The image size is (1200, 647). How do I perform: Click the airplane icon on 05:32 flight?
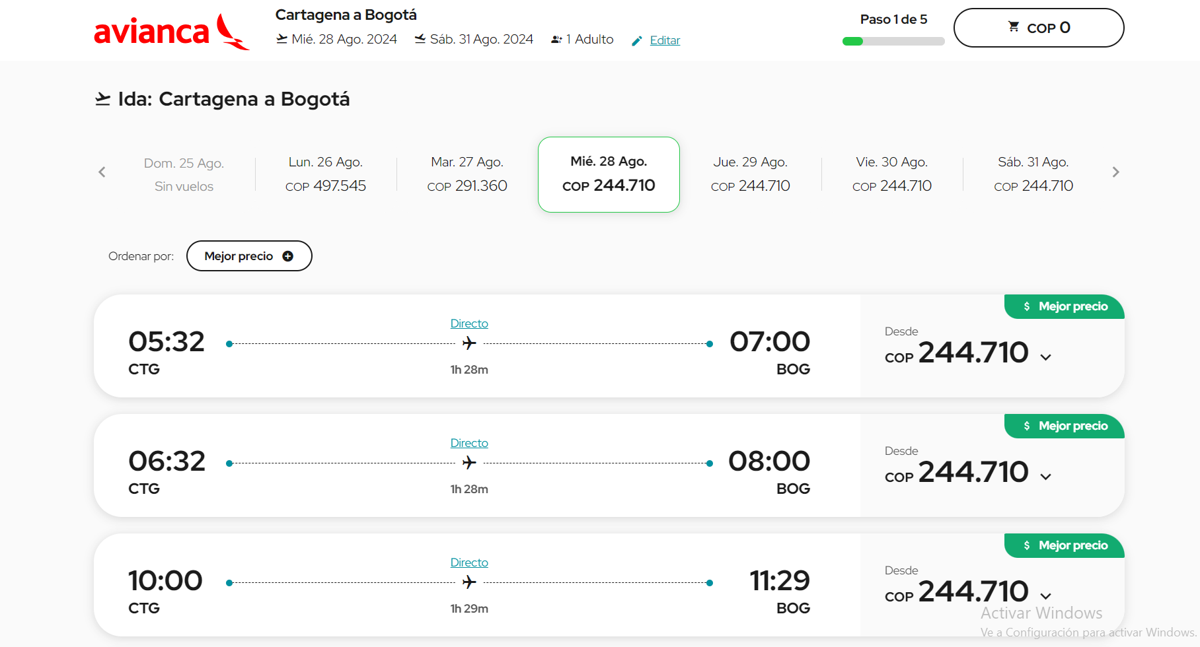[469, 343]
